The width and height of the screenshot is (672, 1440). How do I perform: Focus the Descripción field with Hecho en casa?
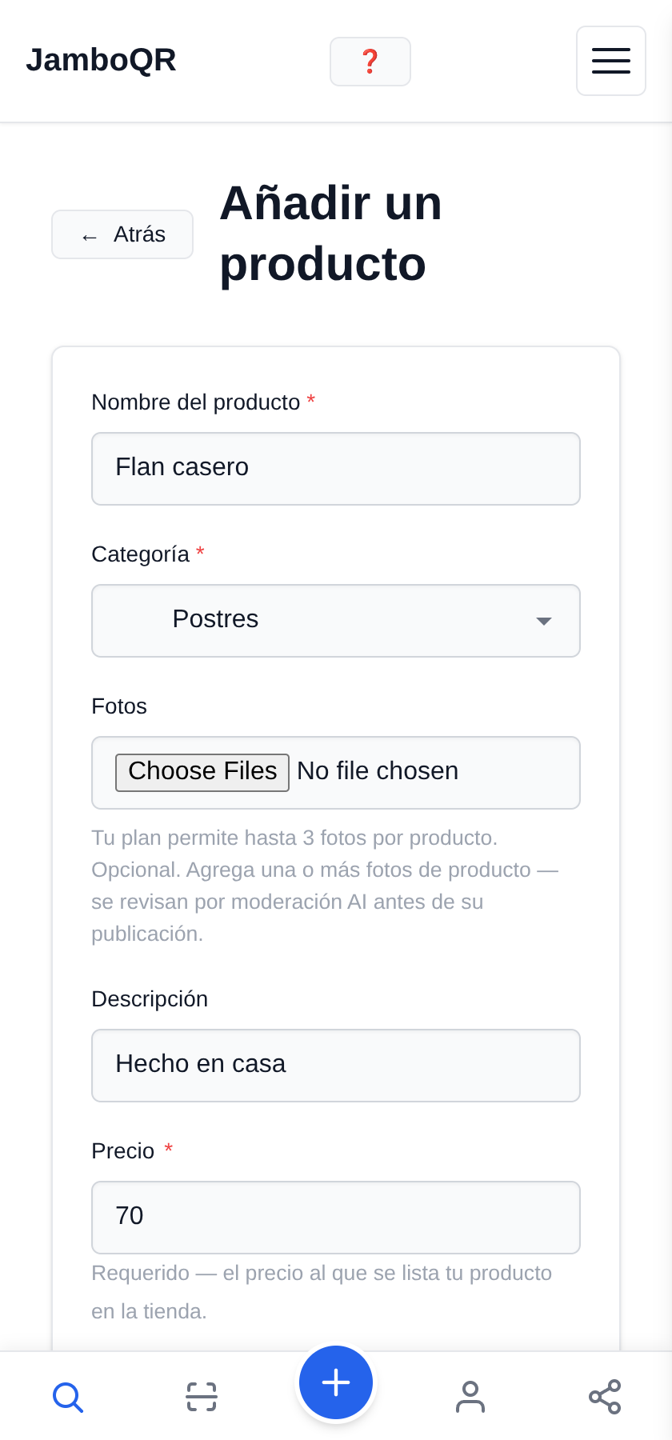point(336,1066)
